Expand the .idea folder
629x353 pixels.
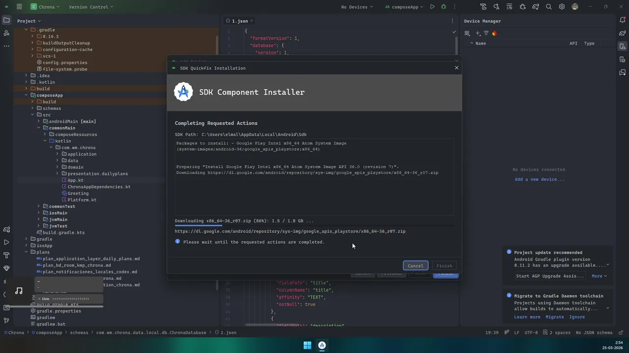pos(27,76)
